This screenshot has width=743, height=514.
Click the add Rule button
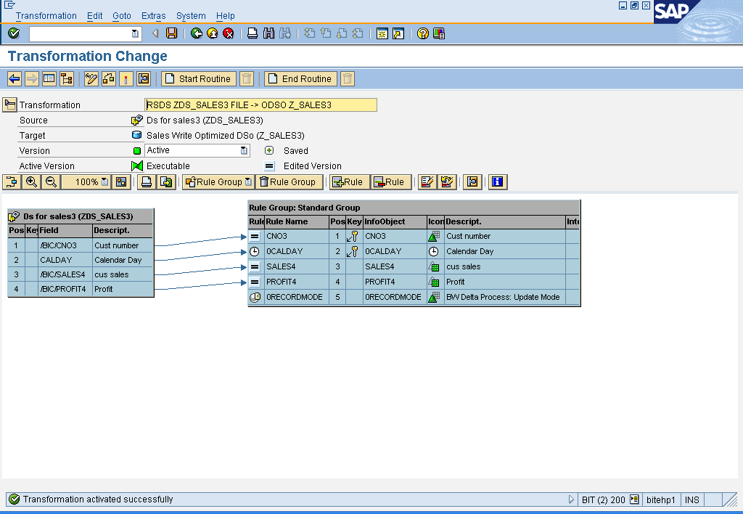(x=349, y=181)
